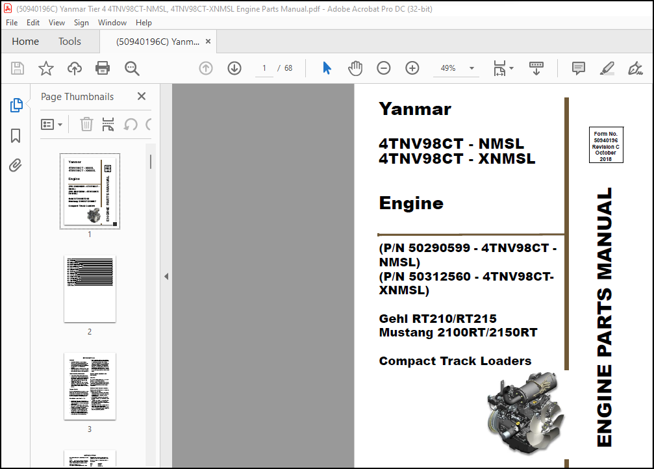The width and height of the screenshot is (654, 469).
Task: Click the cloud upload icon
Action: [75, 68]
